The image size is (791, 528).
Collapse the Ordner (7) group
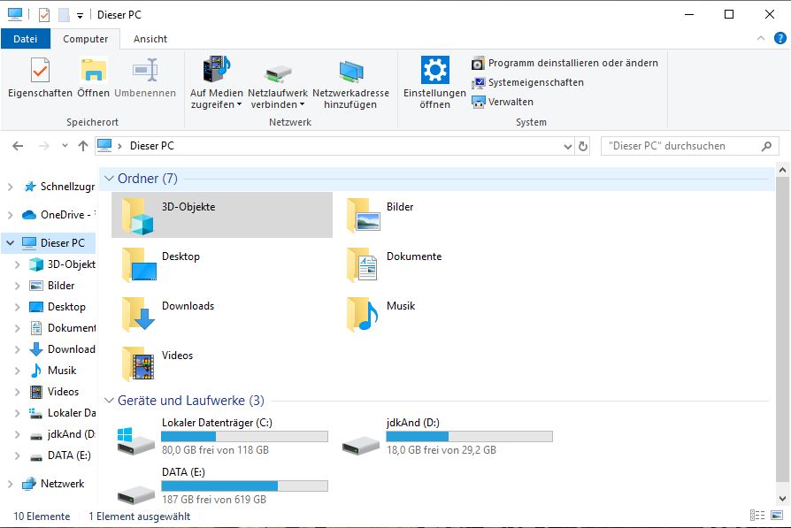pyautogui.click(x=109, y=179)
